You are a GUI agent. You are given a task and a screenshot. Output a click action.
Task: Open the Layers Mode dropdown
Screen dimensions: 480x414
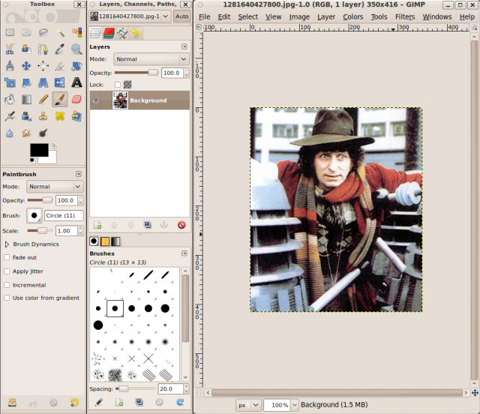coord(151,58)
